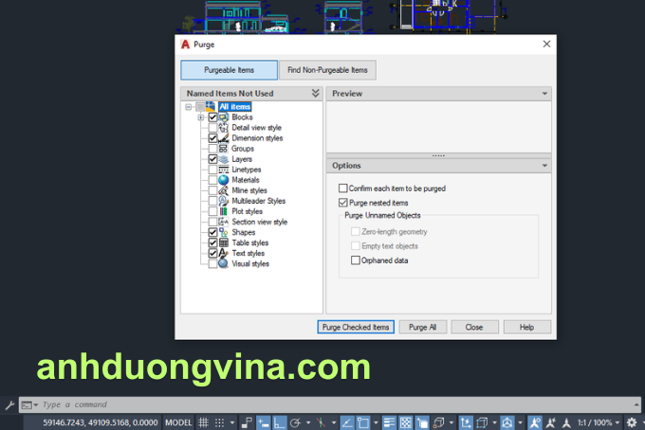The width and height of the screenshot is (645, 430).
Task: Select the Materials item in tree
Action: (x=245, y=180)
